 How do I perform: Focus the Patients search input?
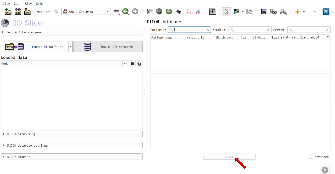click(189, 30)
